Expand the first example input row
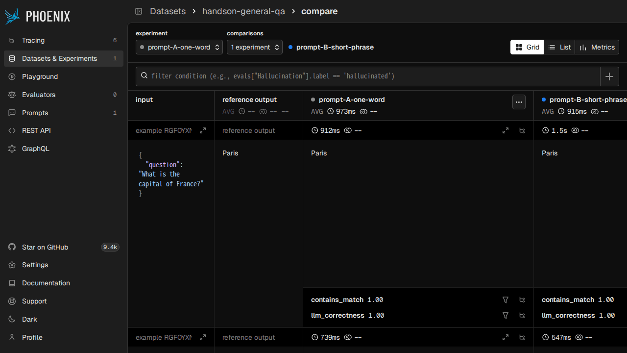The width and height of the screenshot is (627, 353). (203, 131)
